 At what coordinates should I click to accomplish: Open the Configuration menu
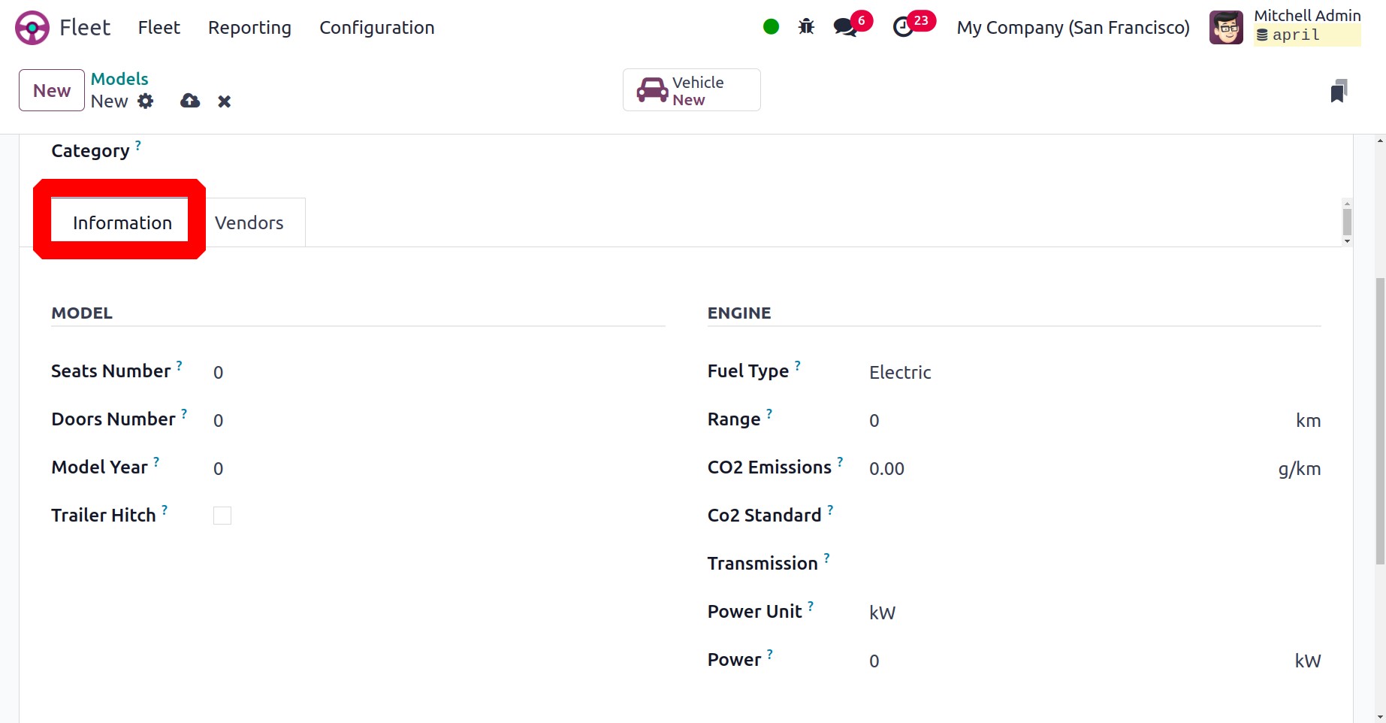[376, 28]
